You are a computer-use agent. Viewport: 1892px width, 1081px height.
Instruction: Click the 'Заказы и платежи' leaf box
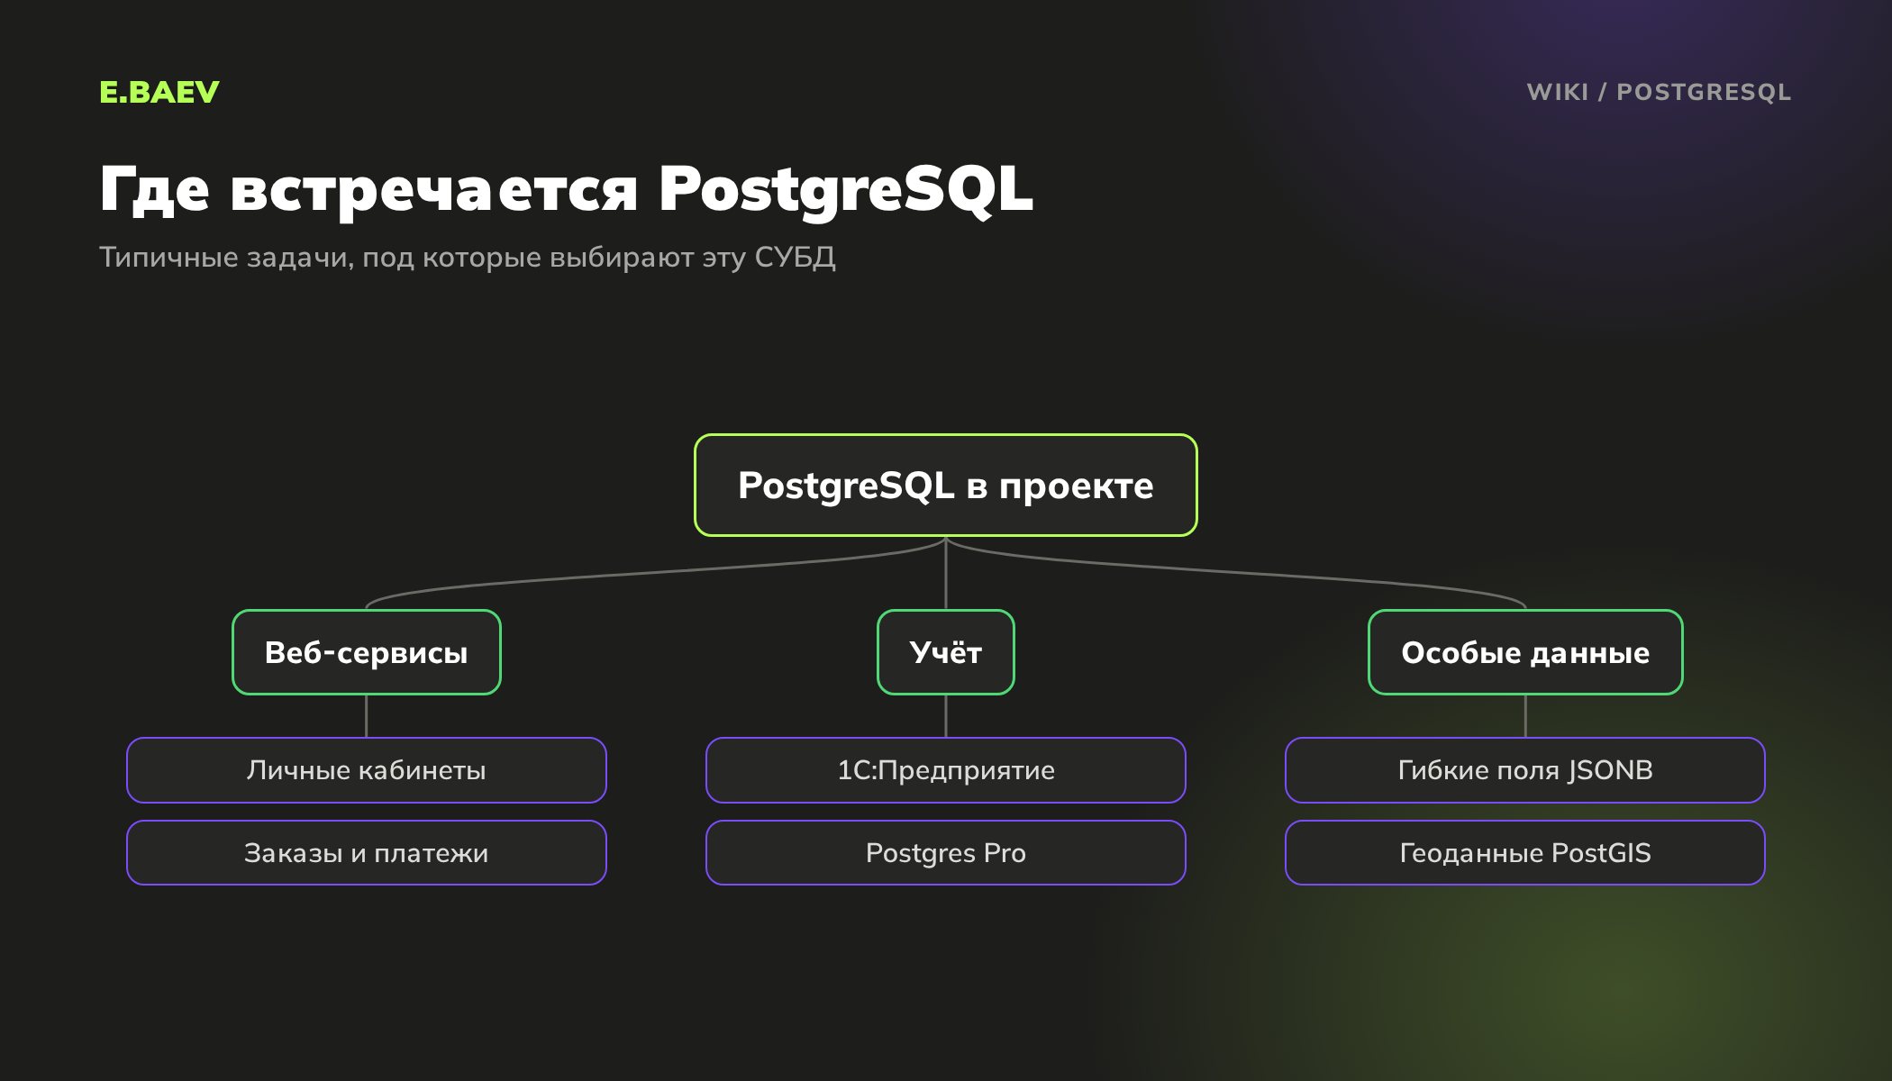tap(367, 853)
